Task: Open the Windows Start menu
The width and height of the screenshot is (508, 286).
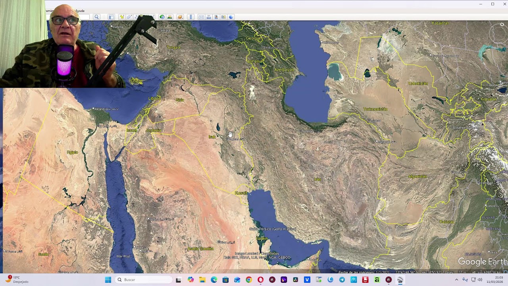Action: click(x=108, y=280)
